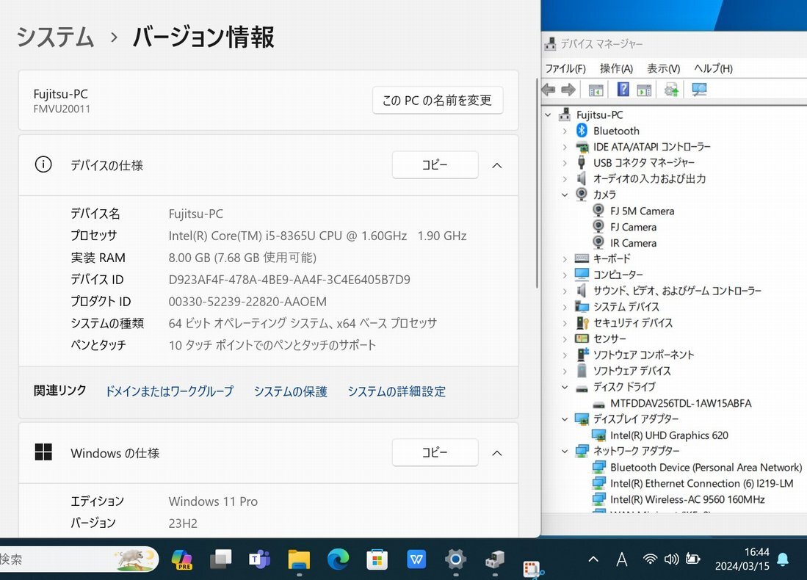
Task: Open the 表示(V) menu
Action: [663, 68]
